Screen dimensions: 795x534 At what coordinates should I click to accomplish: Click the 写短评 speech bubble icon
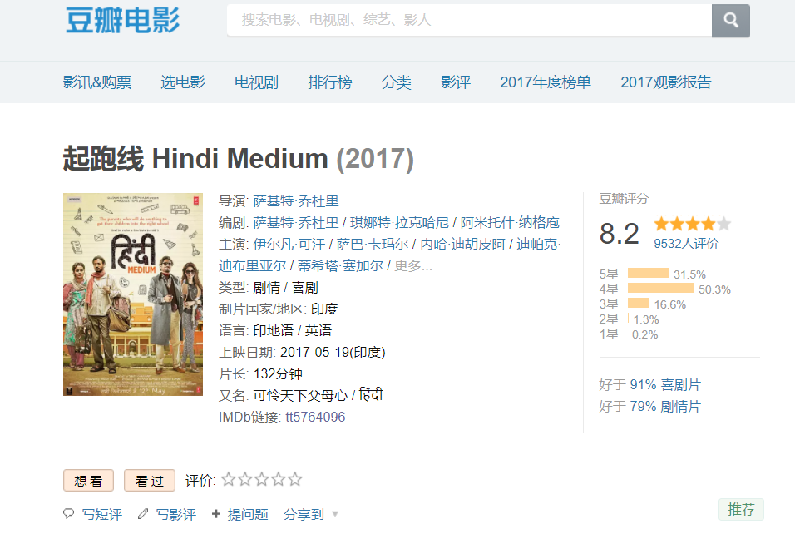(68, 515)
